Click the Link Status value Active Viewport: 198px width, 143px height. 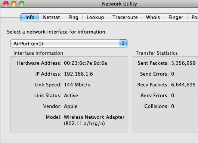click(x=71, y=96)
